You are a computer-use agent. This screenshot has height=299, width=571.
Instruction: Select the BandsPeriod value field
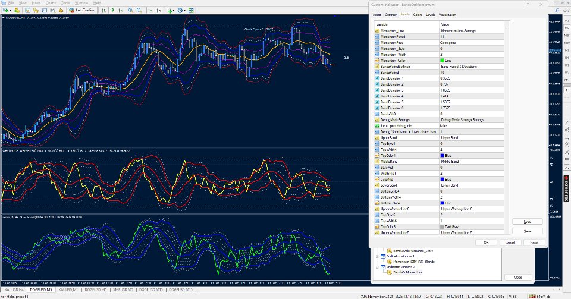472,73
